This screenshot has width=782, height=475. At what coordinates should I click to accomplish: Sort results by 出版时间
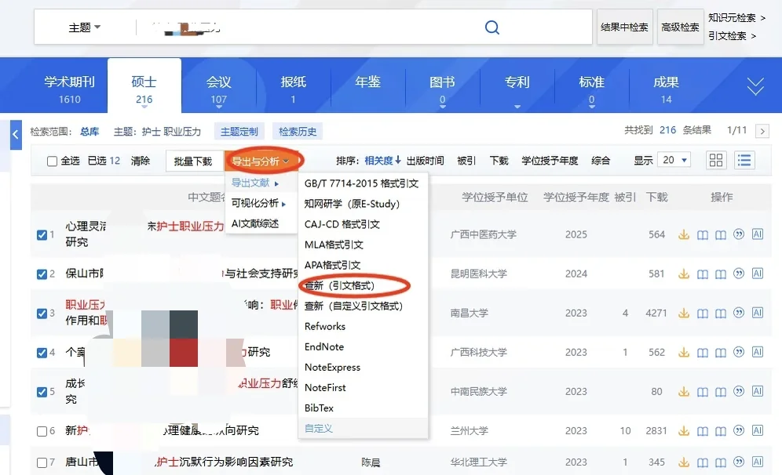424,160
